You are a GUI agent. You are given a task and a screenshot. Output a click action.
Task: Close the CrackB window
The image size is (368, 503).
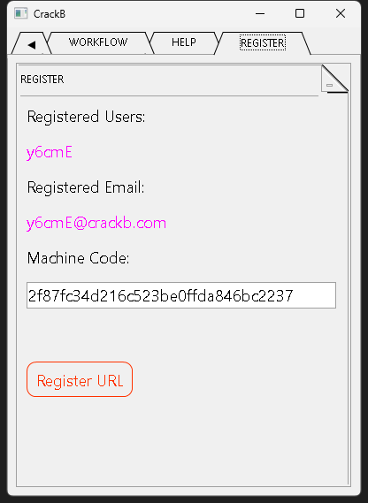341,14
